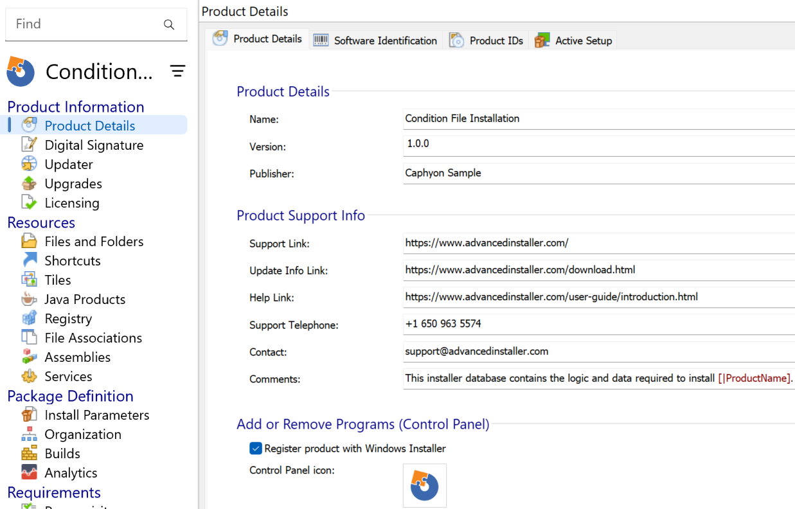Image resolution: width=795 pixels, height=509 pixels.
Task: Open Install Parameters page
Action: click(97, 415)
